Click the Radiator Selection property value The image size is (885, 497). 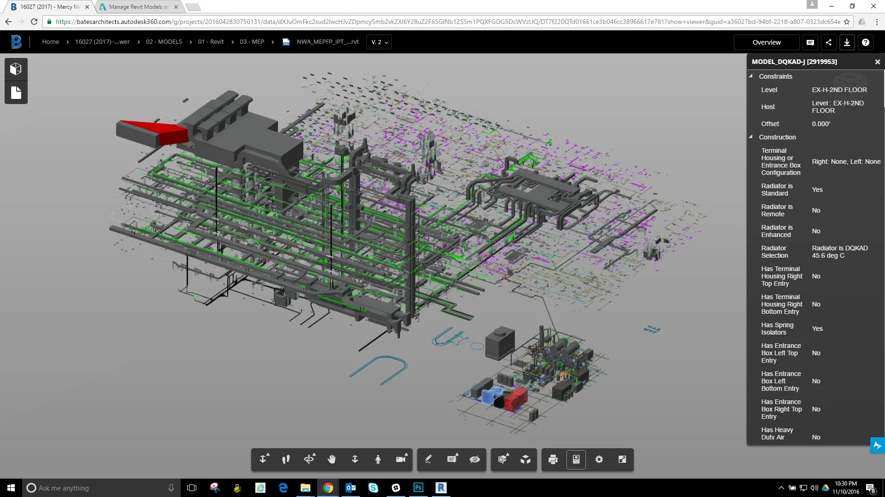[x=840, y=252]
